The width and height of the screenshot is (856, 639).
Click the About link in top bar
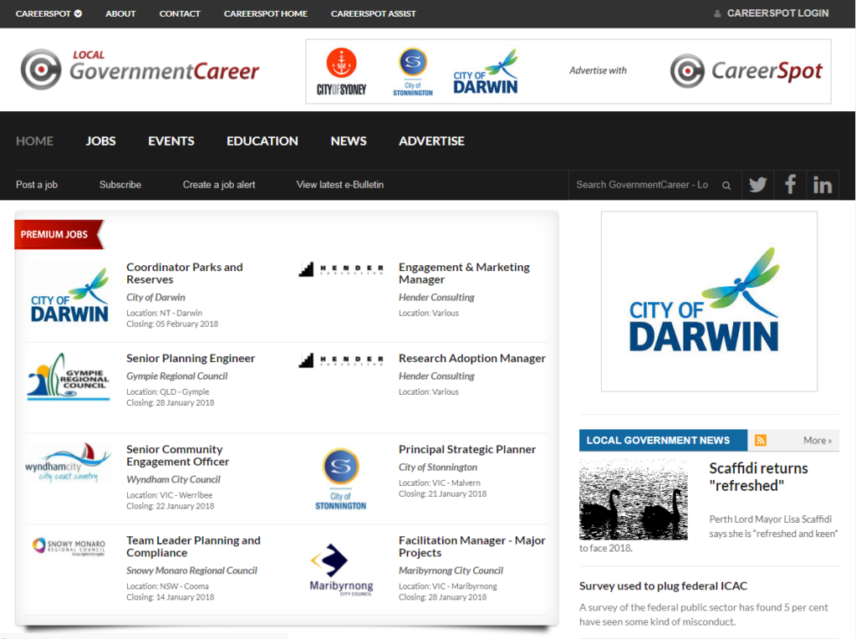point(120,13)
